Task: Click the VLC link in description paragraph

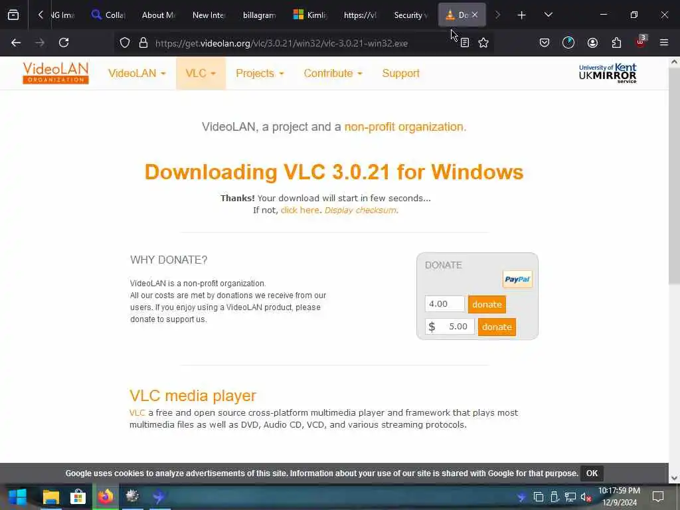Action: 137,413
